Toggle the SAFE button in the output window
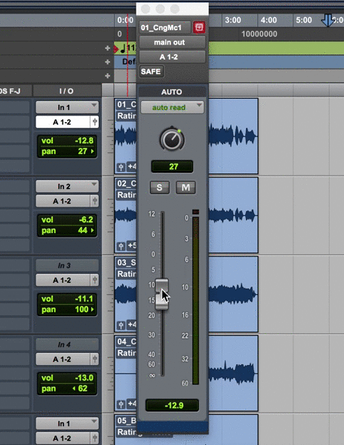344x445 pixels. point(151,71)
